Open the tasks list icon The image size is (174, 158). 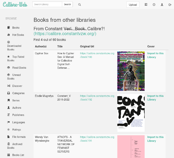pyautogui.click(x=146, y=5)
